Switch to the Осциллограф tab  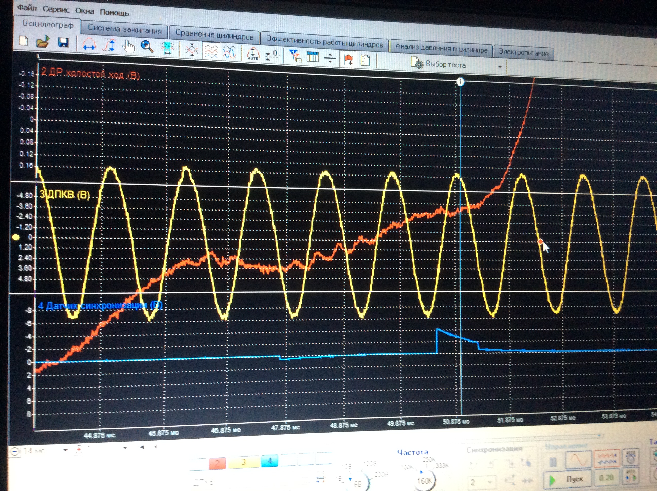point(47,24)
